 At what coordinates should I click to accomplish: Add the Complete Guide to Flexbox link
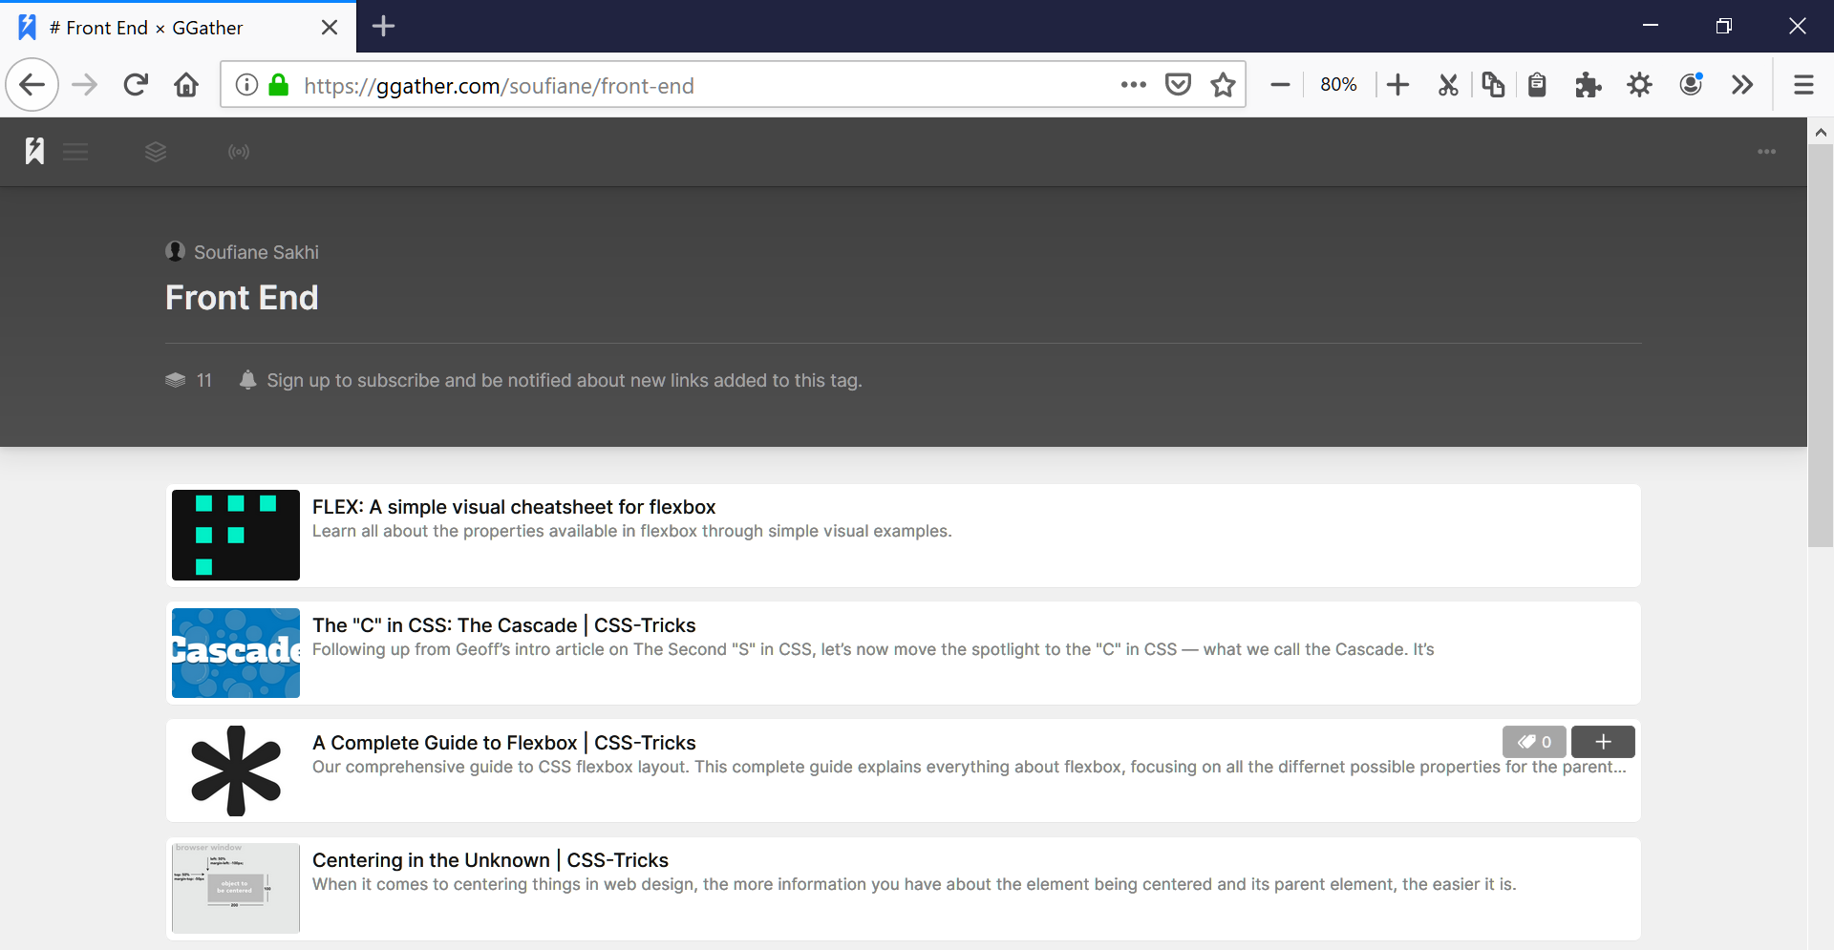(1603, 742)
